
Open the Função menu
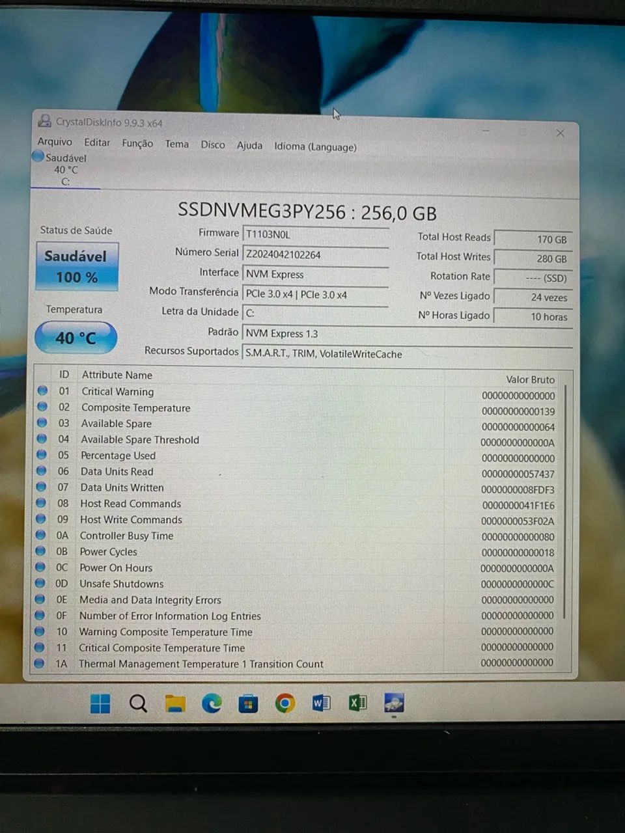point(137,143)
